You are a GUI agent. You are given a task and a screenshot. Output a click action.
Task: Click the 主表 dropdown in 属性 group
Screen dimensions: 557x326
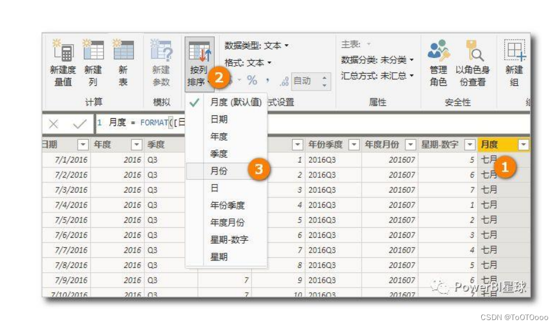pyautogui.click(x=356, y=44)
